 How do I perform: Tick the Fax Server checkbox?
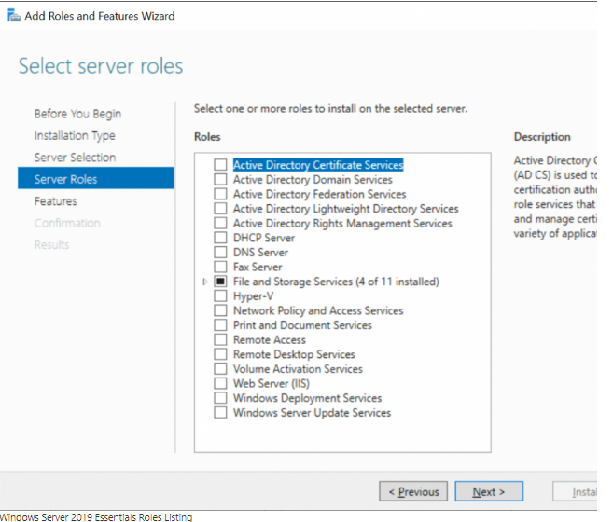(x=220, y=267)
